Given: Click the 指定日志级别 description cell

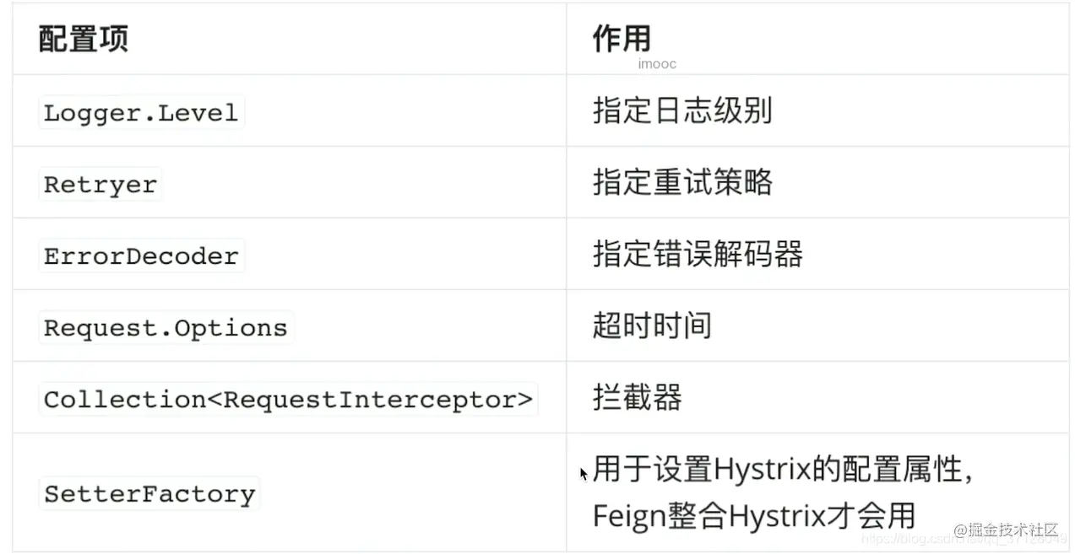Looking at the screenshot, I should tap(682, 110).
